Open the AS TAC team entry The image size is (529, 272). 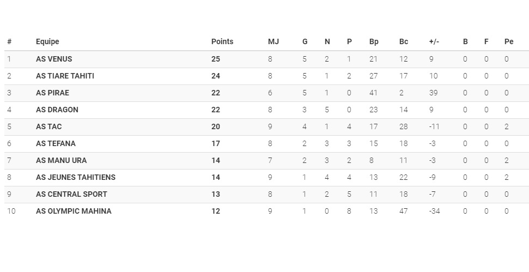click(49, 126)
